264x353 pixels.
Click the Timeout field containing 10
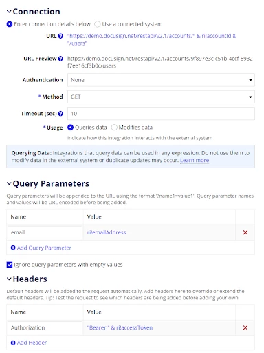click(161, 114)
